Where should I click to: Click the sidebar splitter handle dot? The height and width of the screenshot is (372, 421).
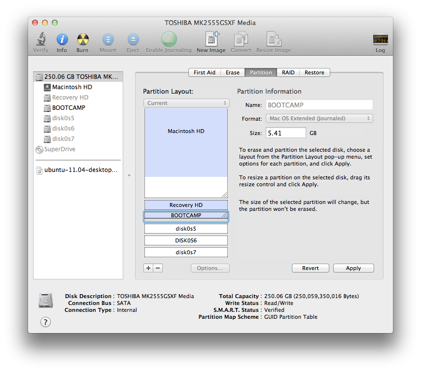[129, 175]
